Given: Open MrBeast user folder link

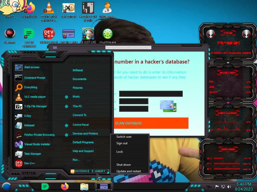Looking at the screenshot, I should pos(78,70).
